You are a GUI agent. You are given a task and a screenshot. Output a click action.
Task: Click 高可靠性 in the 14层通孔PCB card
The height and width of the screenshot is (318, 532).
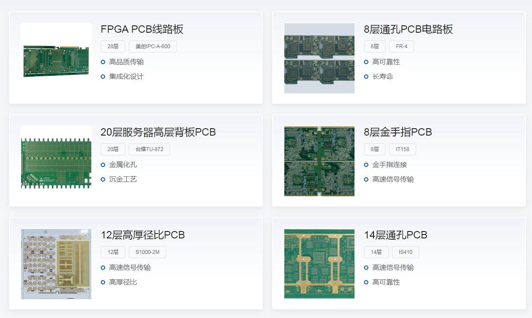(386, 282)
